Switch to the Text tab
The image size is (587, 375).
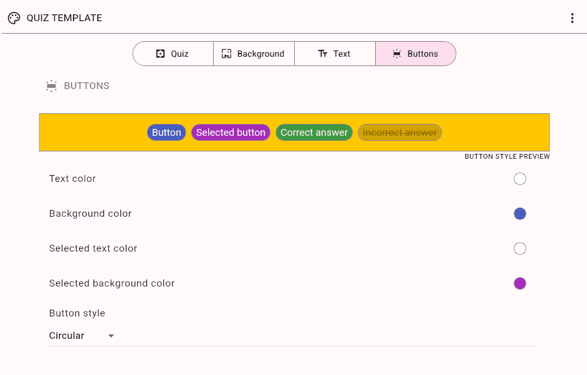(335, 54)
